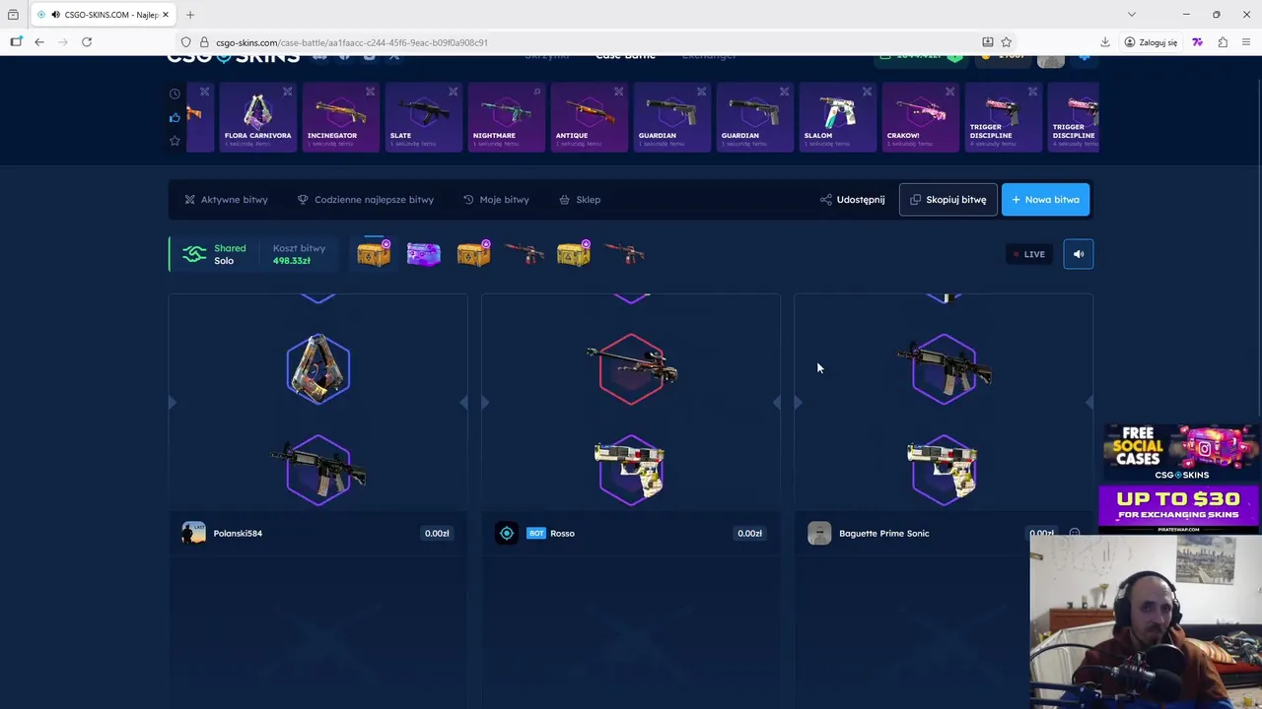
Task: Click the install page icon in address bar
Action: point(988,42)
